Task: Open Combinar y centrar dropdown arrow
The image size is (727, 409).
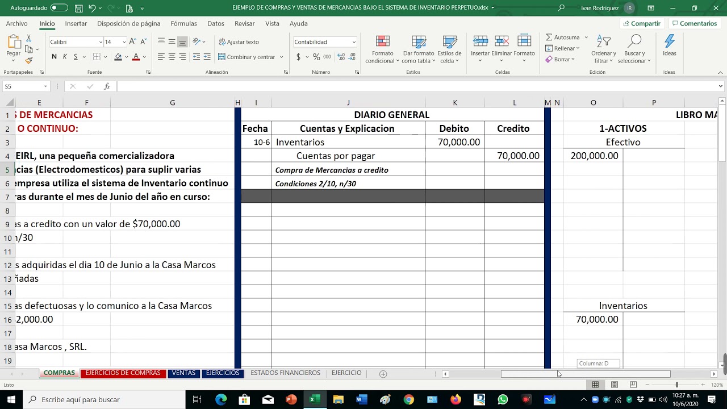Action: click(281, 57)
